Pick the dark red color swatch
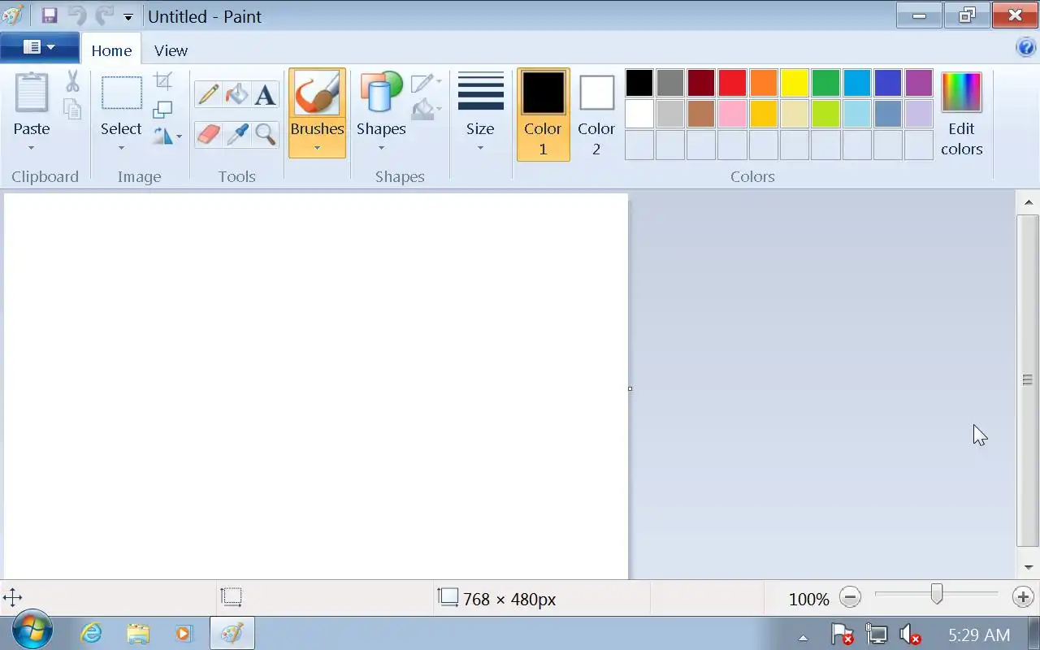The image size is (1040, 650). [x=701, y=83]
